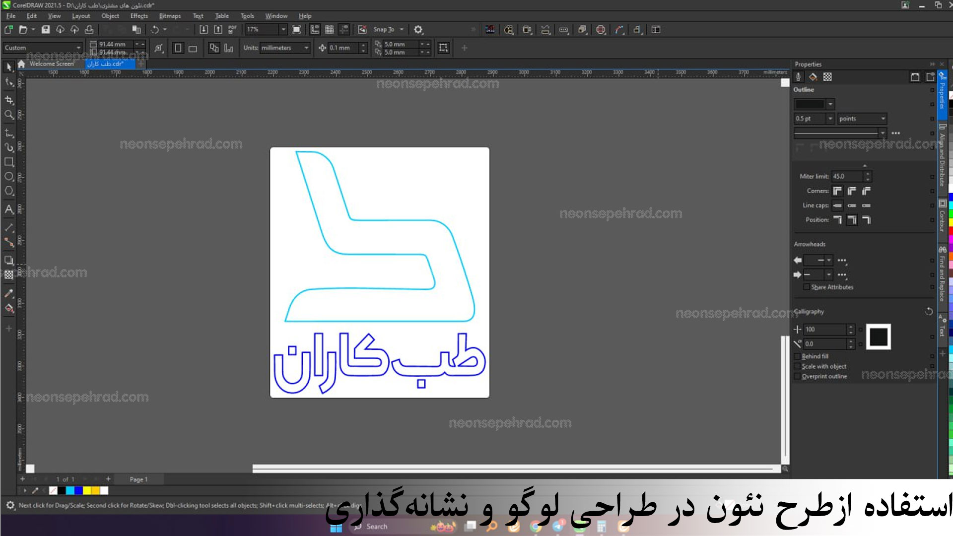Viewport: 953px width, 536px height.
Task: Pick the cyan swatch in document palette
Action: pyautogui.click(x=70, y=491)
